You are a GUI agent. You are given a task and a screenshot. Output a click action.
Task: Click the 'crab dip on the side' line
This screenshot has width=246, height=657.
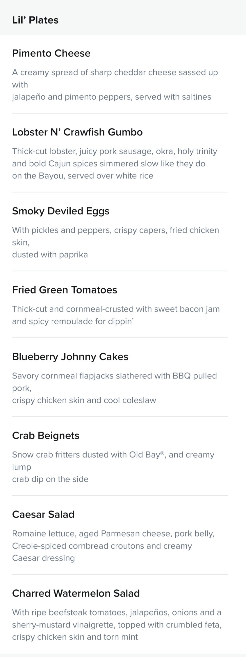click(50, 479)
